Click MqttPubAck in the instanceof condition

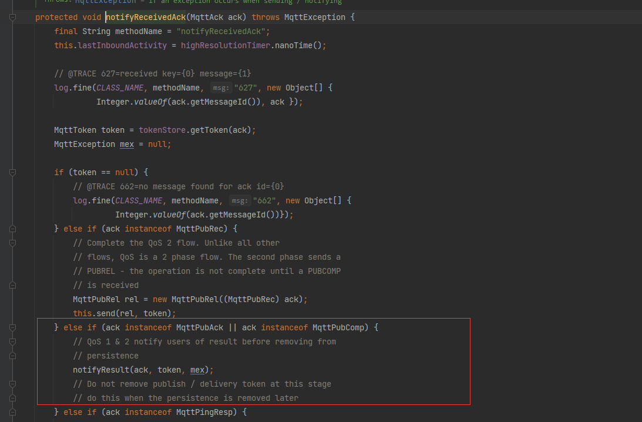pos(200,327)
